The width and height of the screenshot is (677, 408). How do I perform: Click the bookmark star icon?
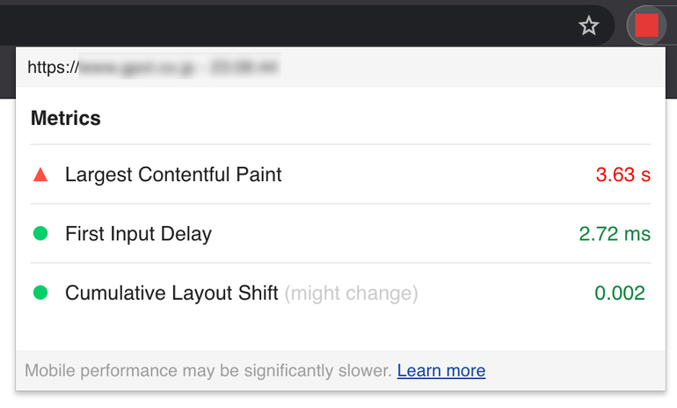(x=588, y=25)
